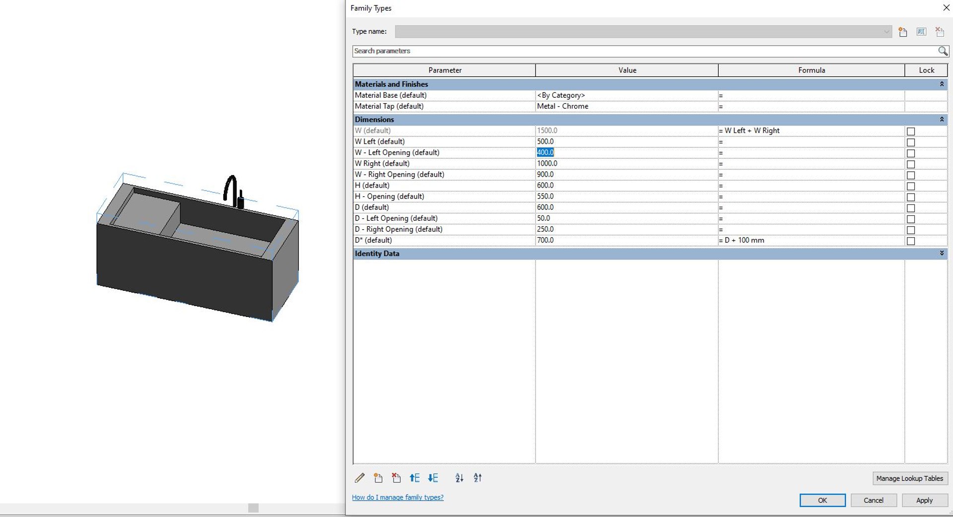Click the OK button
Image resolution: width=953 pixels, height=517 pixels.
click(x=822, y=500)
